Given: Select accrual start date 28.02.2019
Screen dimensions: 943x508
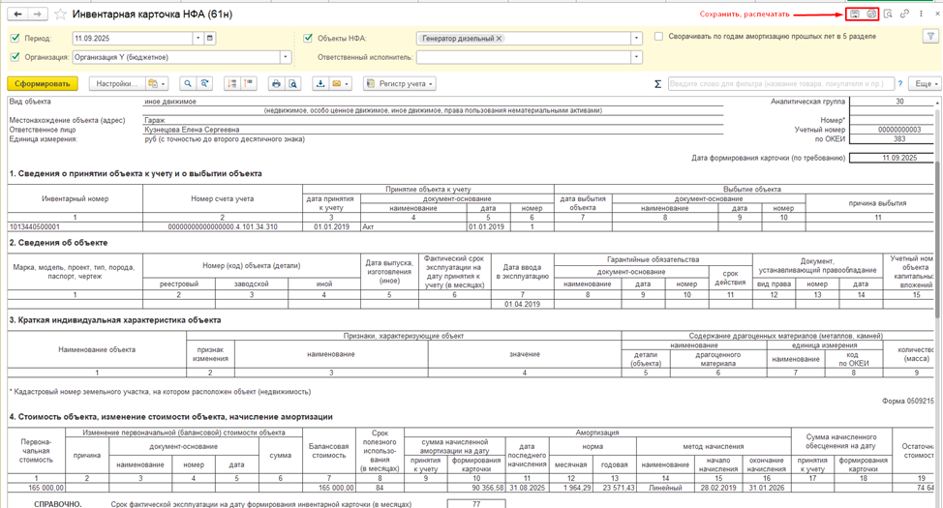Looking at the screenshot, I should pos(718,488).
